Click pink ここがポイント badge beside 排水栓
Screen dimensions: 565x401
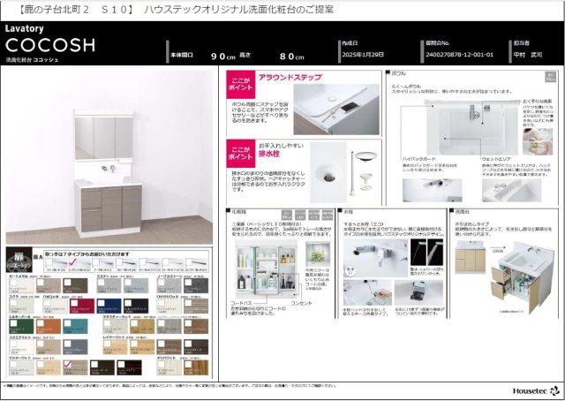click(241, 154)
